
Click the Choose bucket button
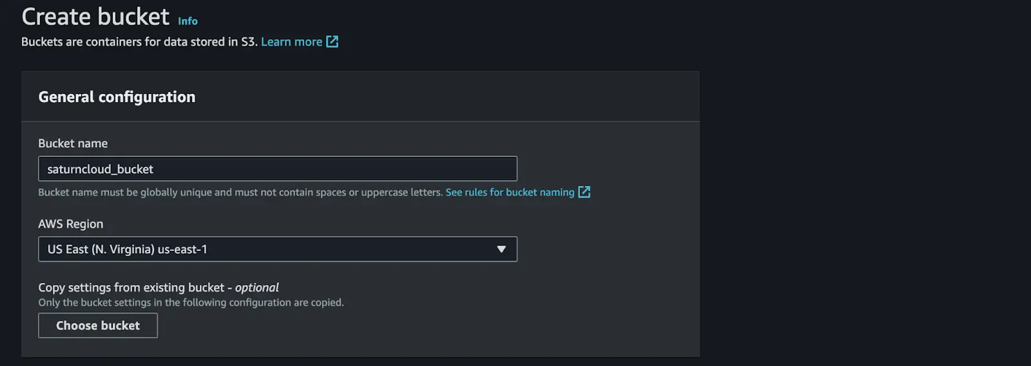tap(98, 325)
